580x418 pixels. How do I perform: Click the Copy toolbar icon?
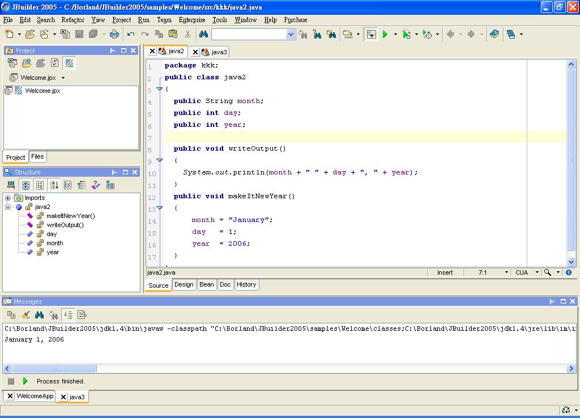tap(159, 35)
